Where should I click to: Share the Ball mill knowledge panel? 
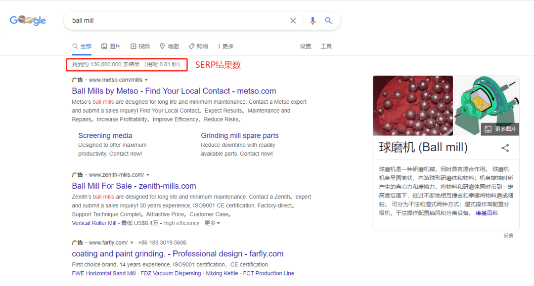[x=505, y=148]
